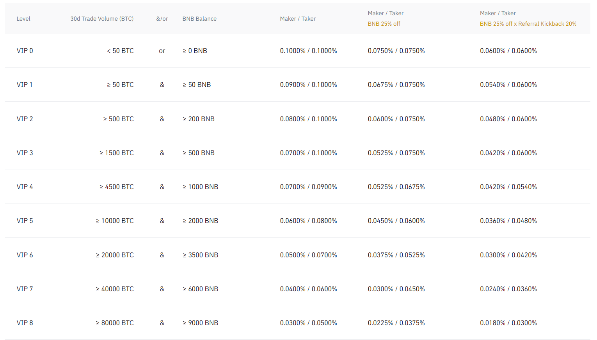Select the ≥ 500 BNB balance cell
The image size is (597, 340).
pos(199,153)
